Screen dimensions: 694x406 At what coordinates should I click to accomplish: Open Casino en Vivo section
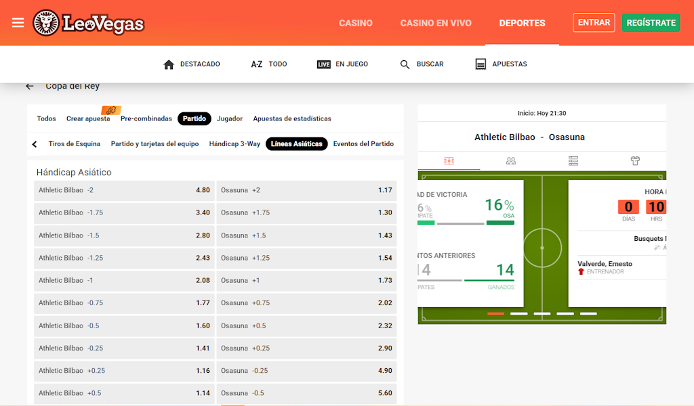coord(435,23)
